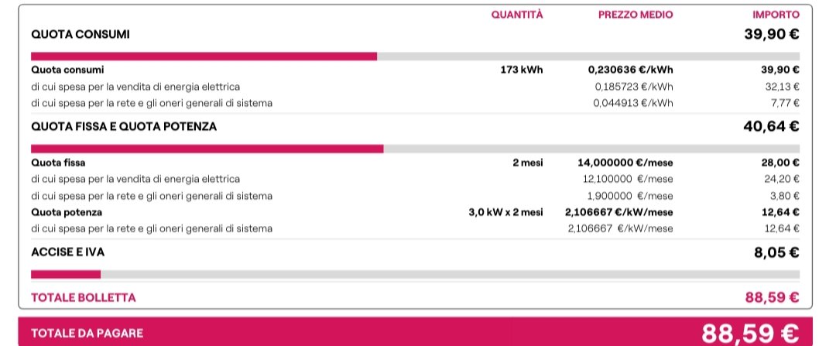Select the 173 kWh quantity value

[522, 70]
